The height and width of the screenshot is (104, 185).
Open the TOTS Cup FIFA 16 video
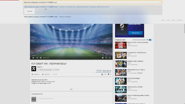[121, 73]
